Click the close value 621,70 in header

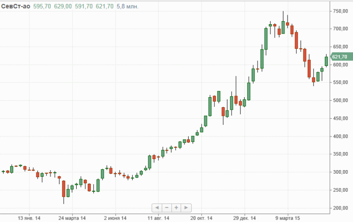tap(105, 6)
